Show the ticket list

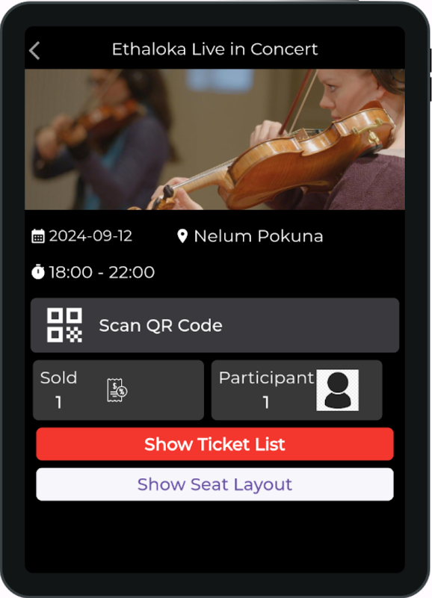tap(215, 444)
